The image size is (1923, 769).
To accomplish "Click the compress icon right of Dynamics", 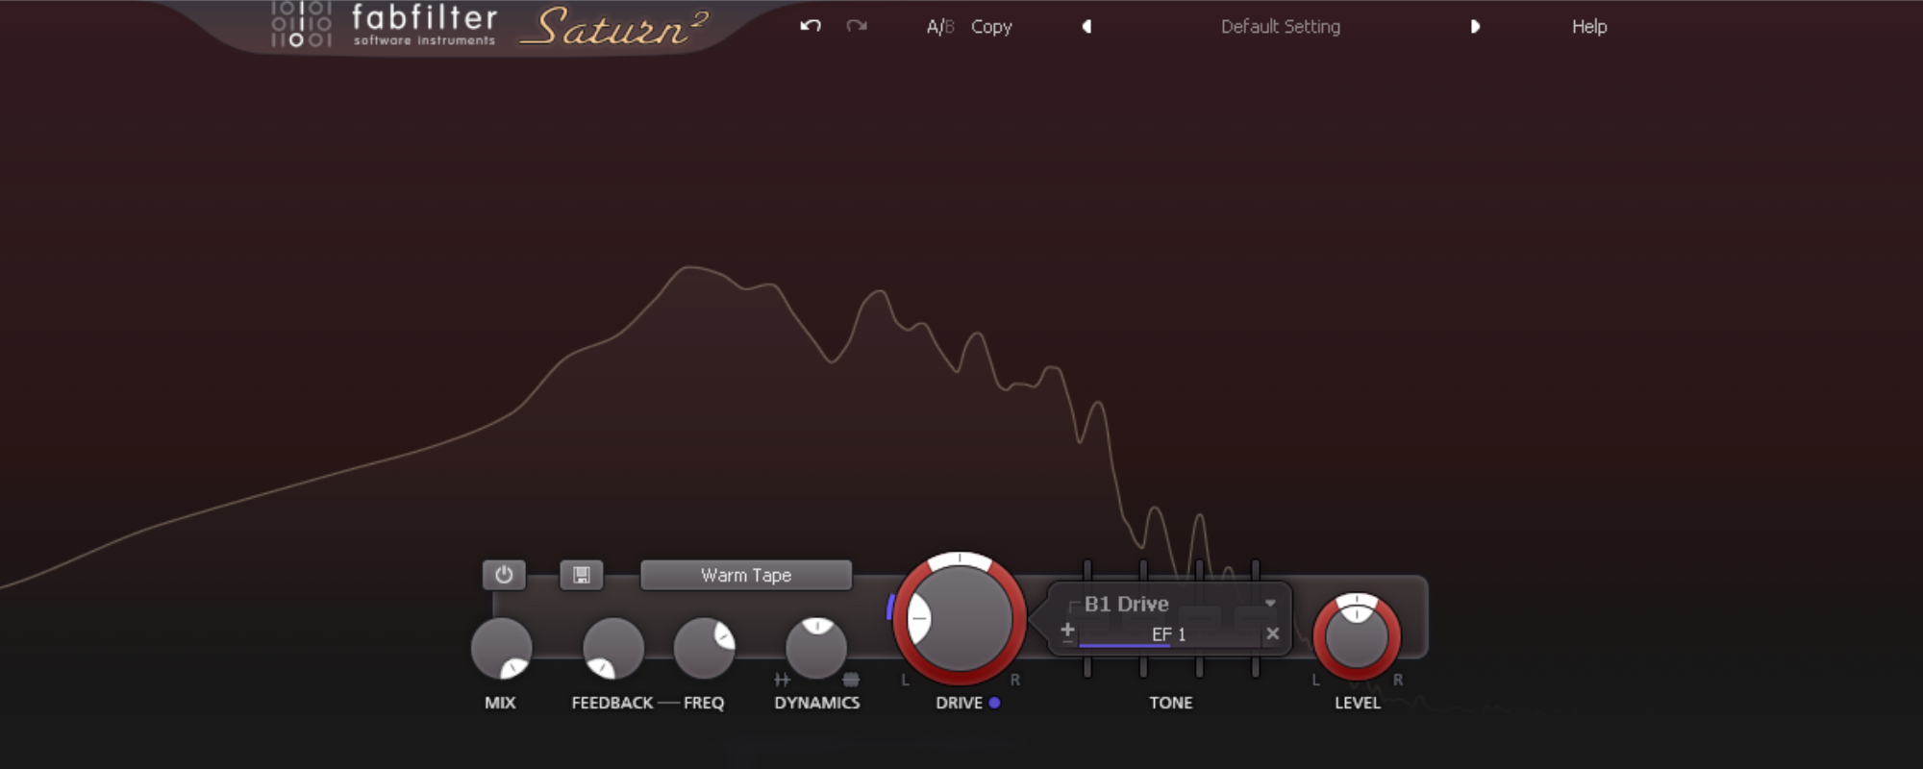I will [x=851, y=680].
